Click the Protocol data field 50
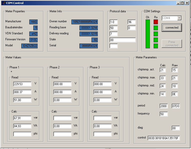Viewport: 191px width, 149px height. (114, 28)
